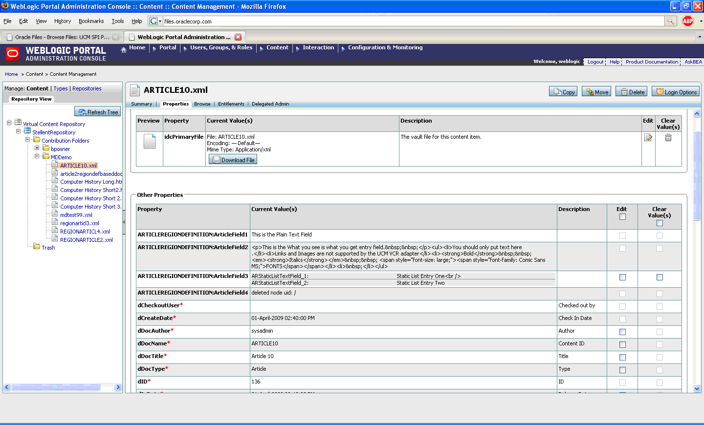This screenshot has height=425, width=704.
Task: Click inside the browser address bar field
Action: (342, 21)
